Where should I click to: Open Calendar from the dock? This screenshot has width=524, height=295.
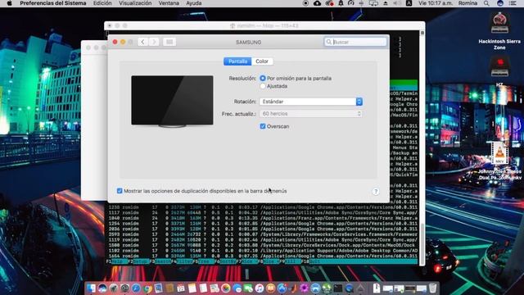point(181,288)
